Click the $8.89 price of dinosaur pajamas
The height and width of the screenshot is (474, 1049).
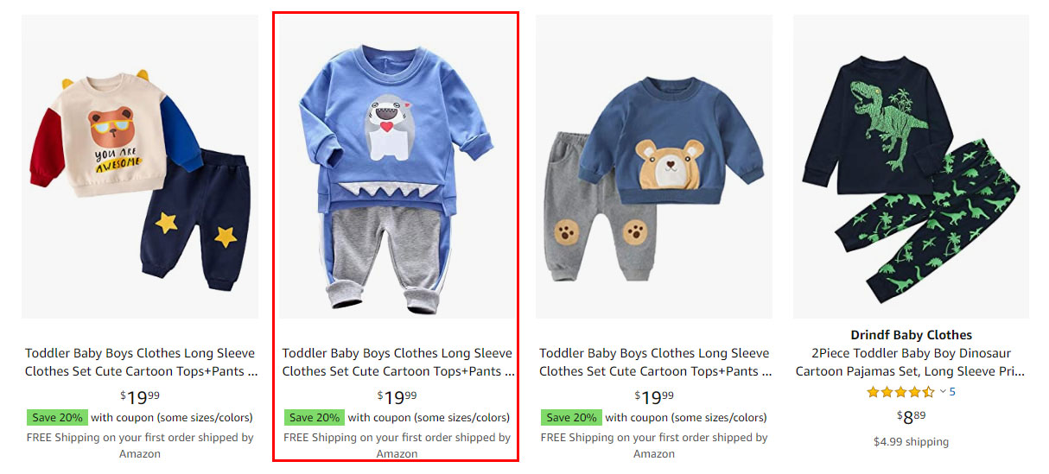pyautogui.click(x=911, y=417)
